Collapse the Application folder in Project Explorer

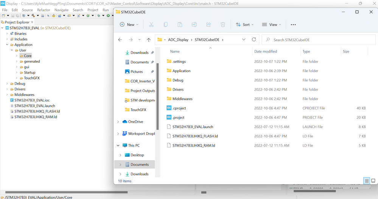tap(7, 45)
